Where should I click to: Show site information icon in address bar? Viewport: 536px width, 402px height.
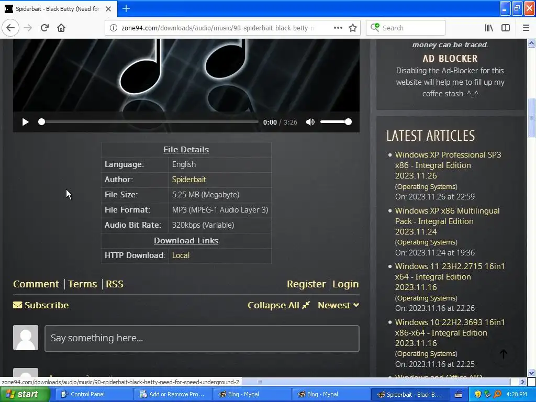[x=113, y=28]
